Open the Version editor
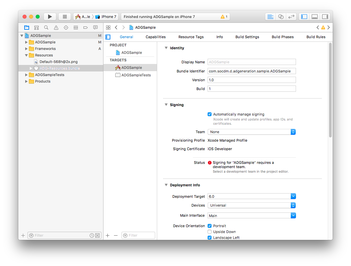This screenshot has height=266, width=351. [291, 17]
